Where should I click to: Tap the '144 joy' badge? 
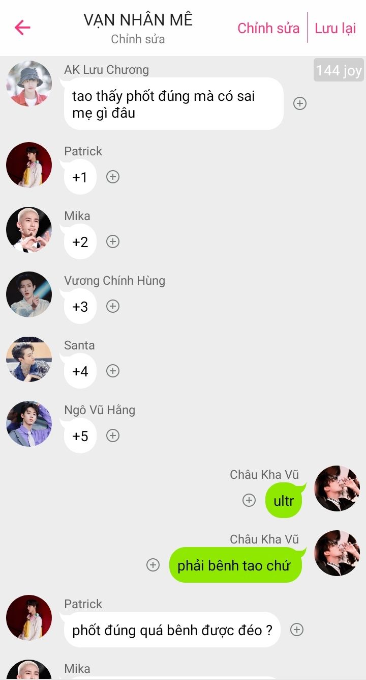[339, 70]
